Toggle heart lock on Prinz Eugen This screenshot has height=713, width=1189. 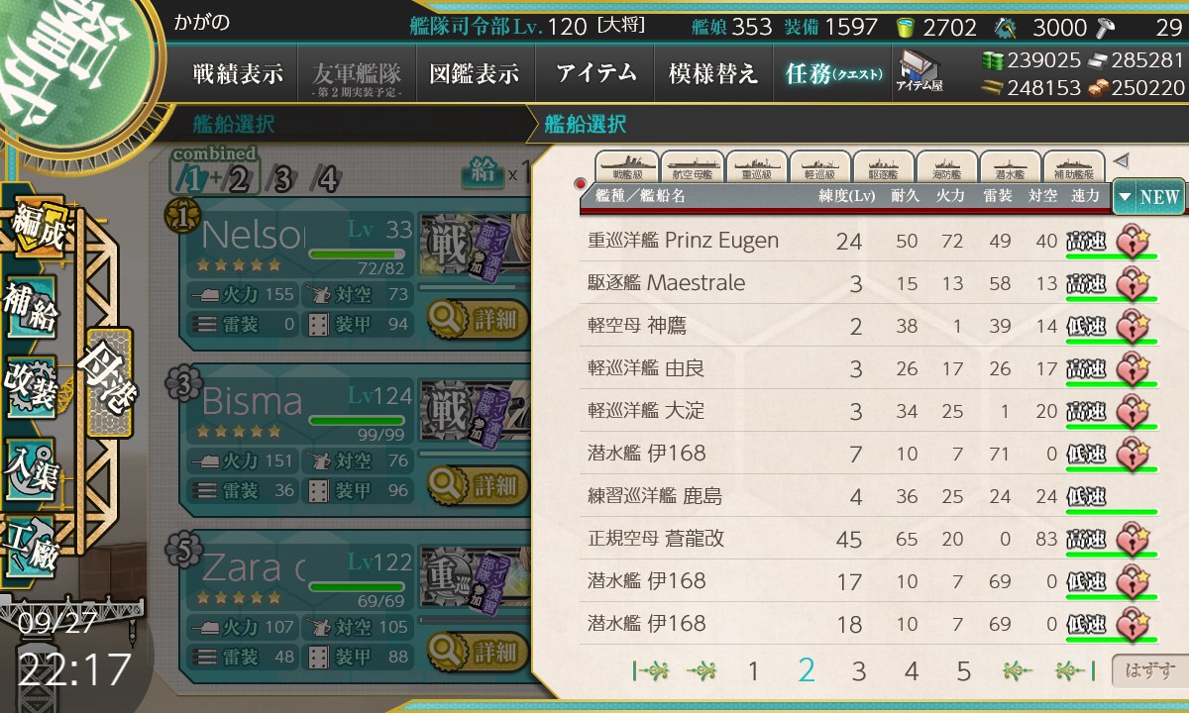coord(1134,241)
